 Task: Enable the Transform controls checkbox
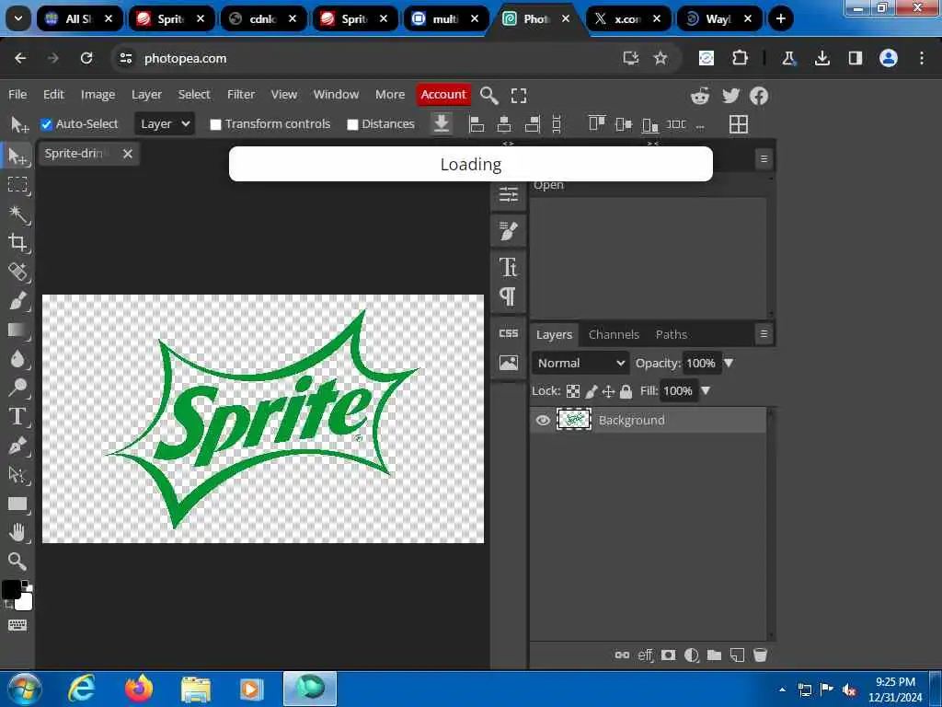point(215,124)
